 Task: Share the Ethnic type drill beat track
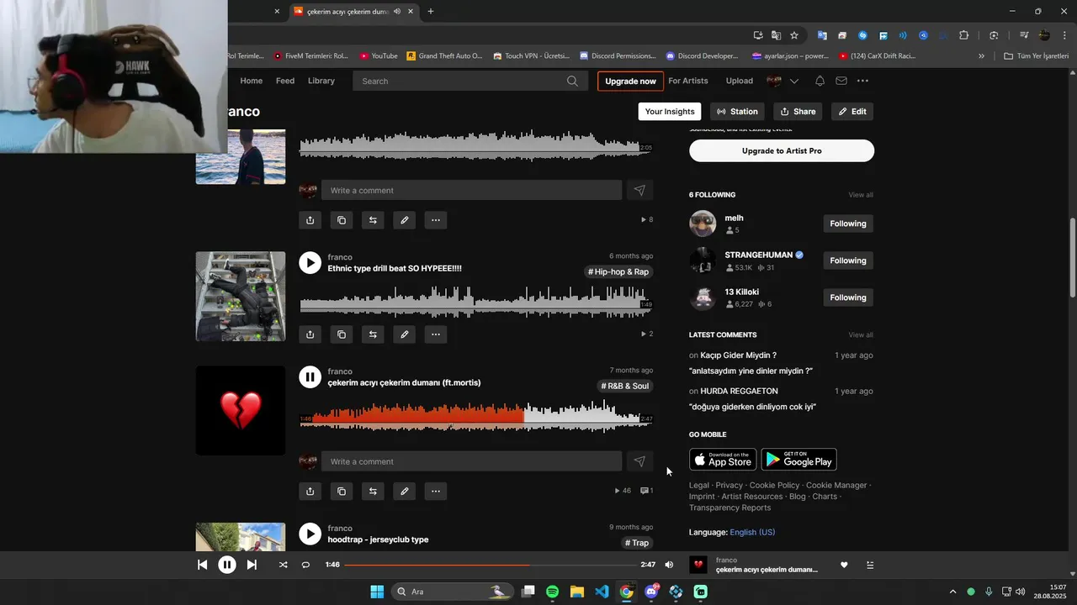[x=310, y=334]
